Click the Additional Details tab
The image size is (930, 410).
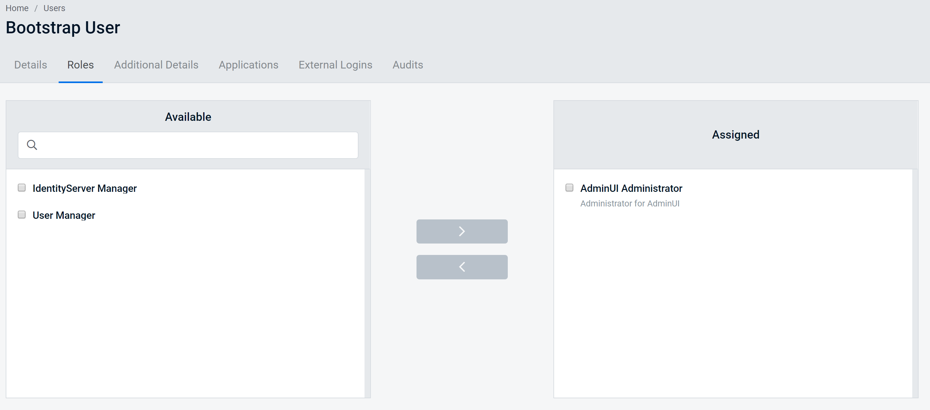point(156,65)
